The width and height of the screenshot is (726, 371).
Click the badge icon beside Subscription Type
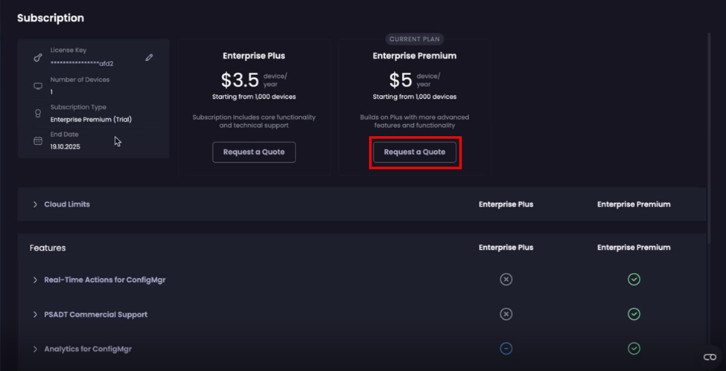coord(38,114)
